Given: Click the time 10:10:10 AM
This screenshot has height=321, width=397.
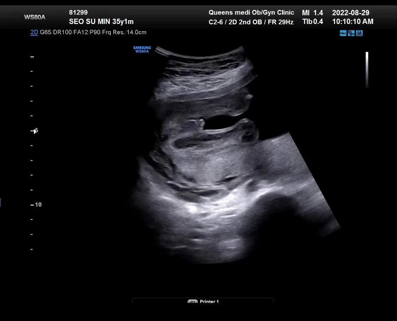Looking at the screenshot, I should [353, 22].
